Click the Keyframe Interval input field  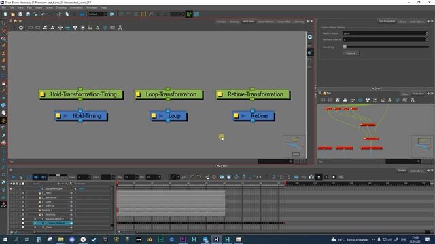(383, 39)
